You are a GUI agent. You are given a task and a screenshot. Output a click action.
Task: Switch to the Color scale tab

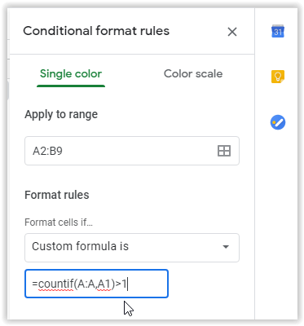193,74
